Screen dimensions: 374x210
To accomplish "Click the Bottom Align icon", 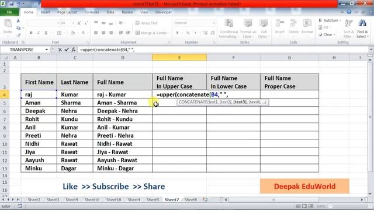I will pyautogui.click(x=111, y=23).
